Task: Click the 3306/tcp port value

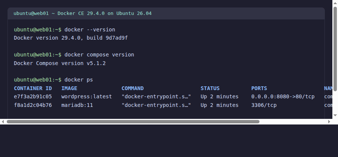Action: (x=264, y=105)
